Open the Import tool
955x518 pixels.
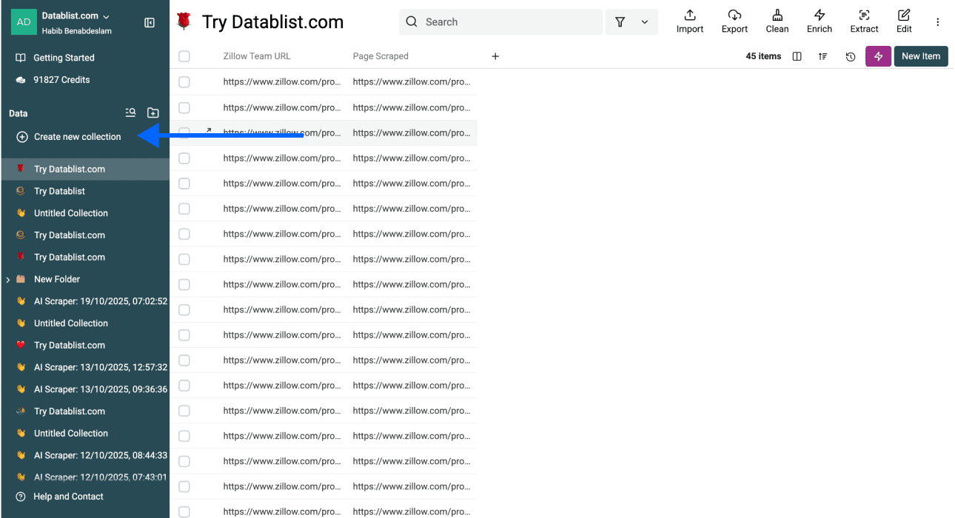pos(689,21)
